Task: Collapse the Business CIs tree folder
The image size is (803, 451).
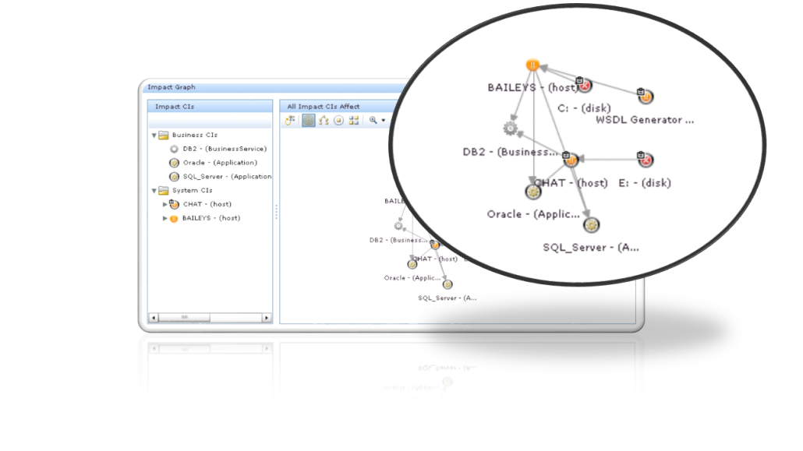Action: [x=154, y=136]
